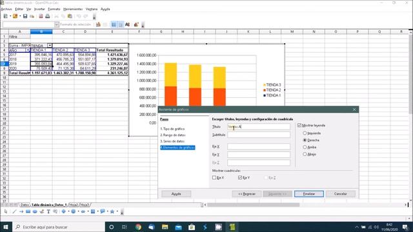This screenshot has width=413, height=232.
Task: Open the Archivo menu
Action: [6, 9]
